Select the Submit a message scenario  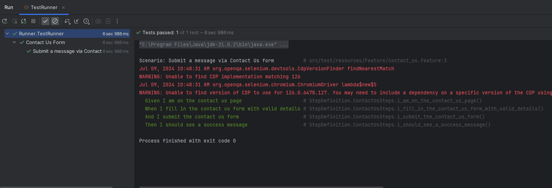point(67,51)
